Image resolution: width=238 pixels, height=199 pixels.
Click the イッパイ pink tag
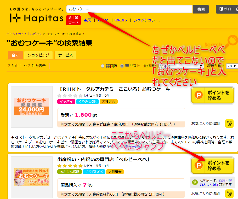(x=66, y=102)
